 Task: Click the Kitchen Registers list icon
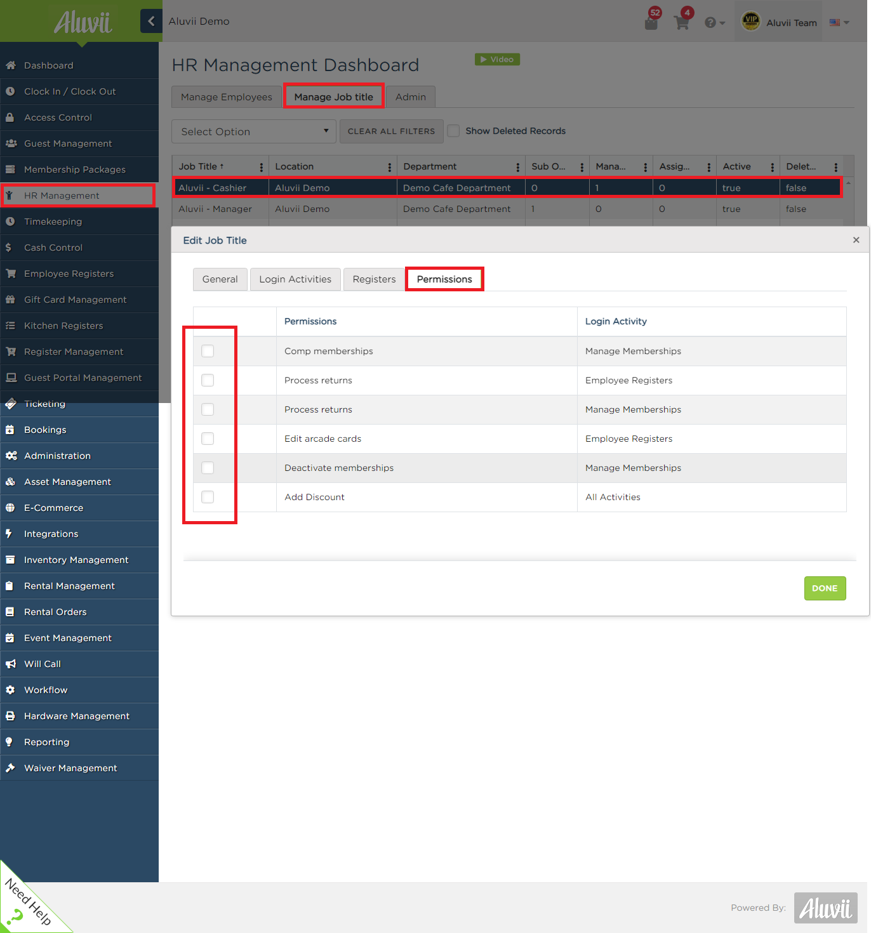pos(11,326)
